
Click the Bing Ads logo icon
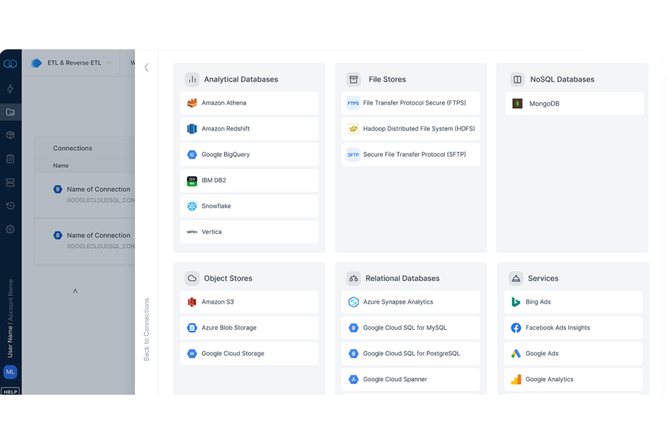[516, 302]
